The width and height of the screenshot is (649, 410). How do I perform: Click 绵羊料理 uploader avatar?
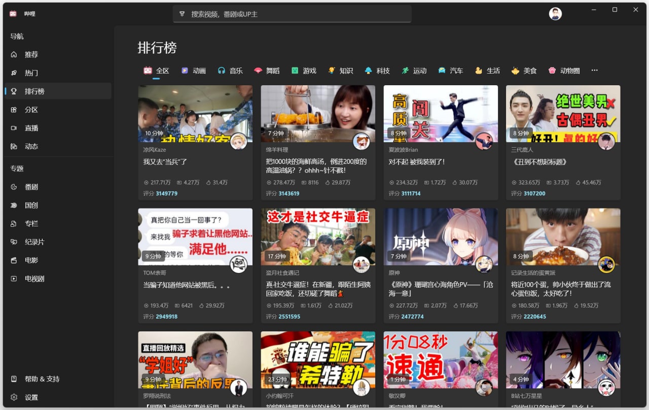tap(362, 142)
